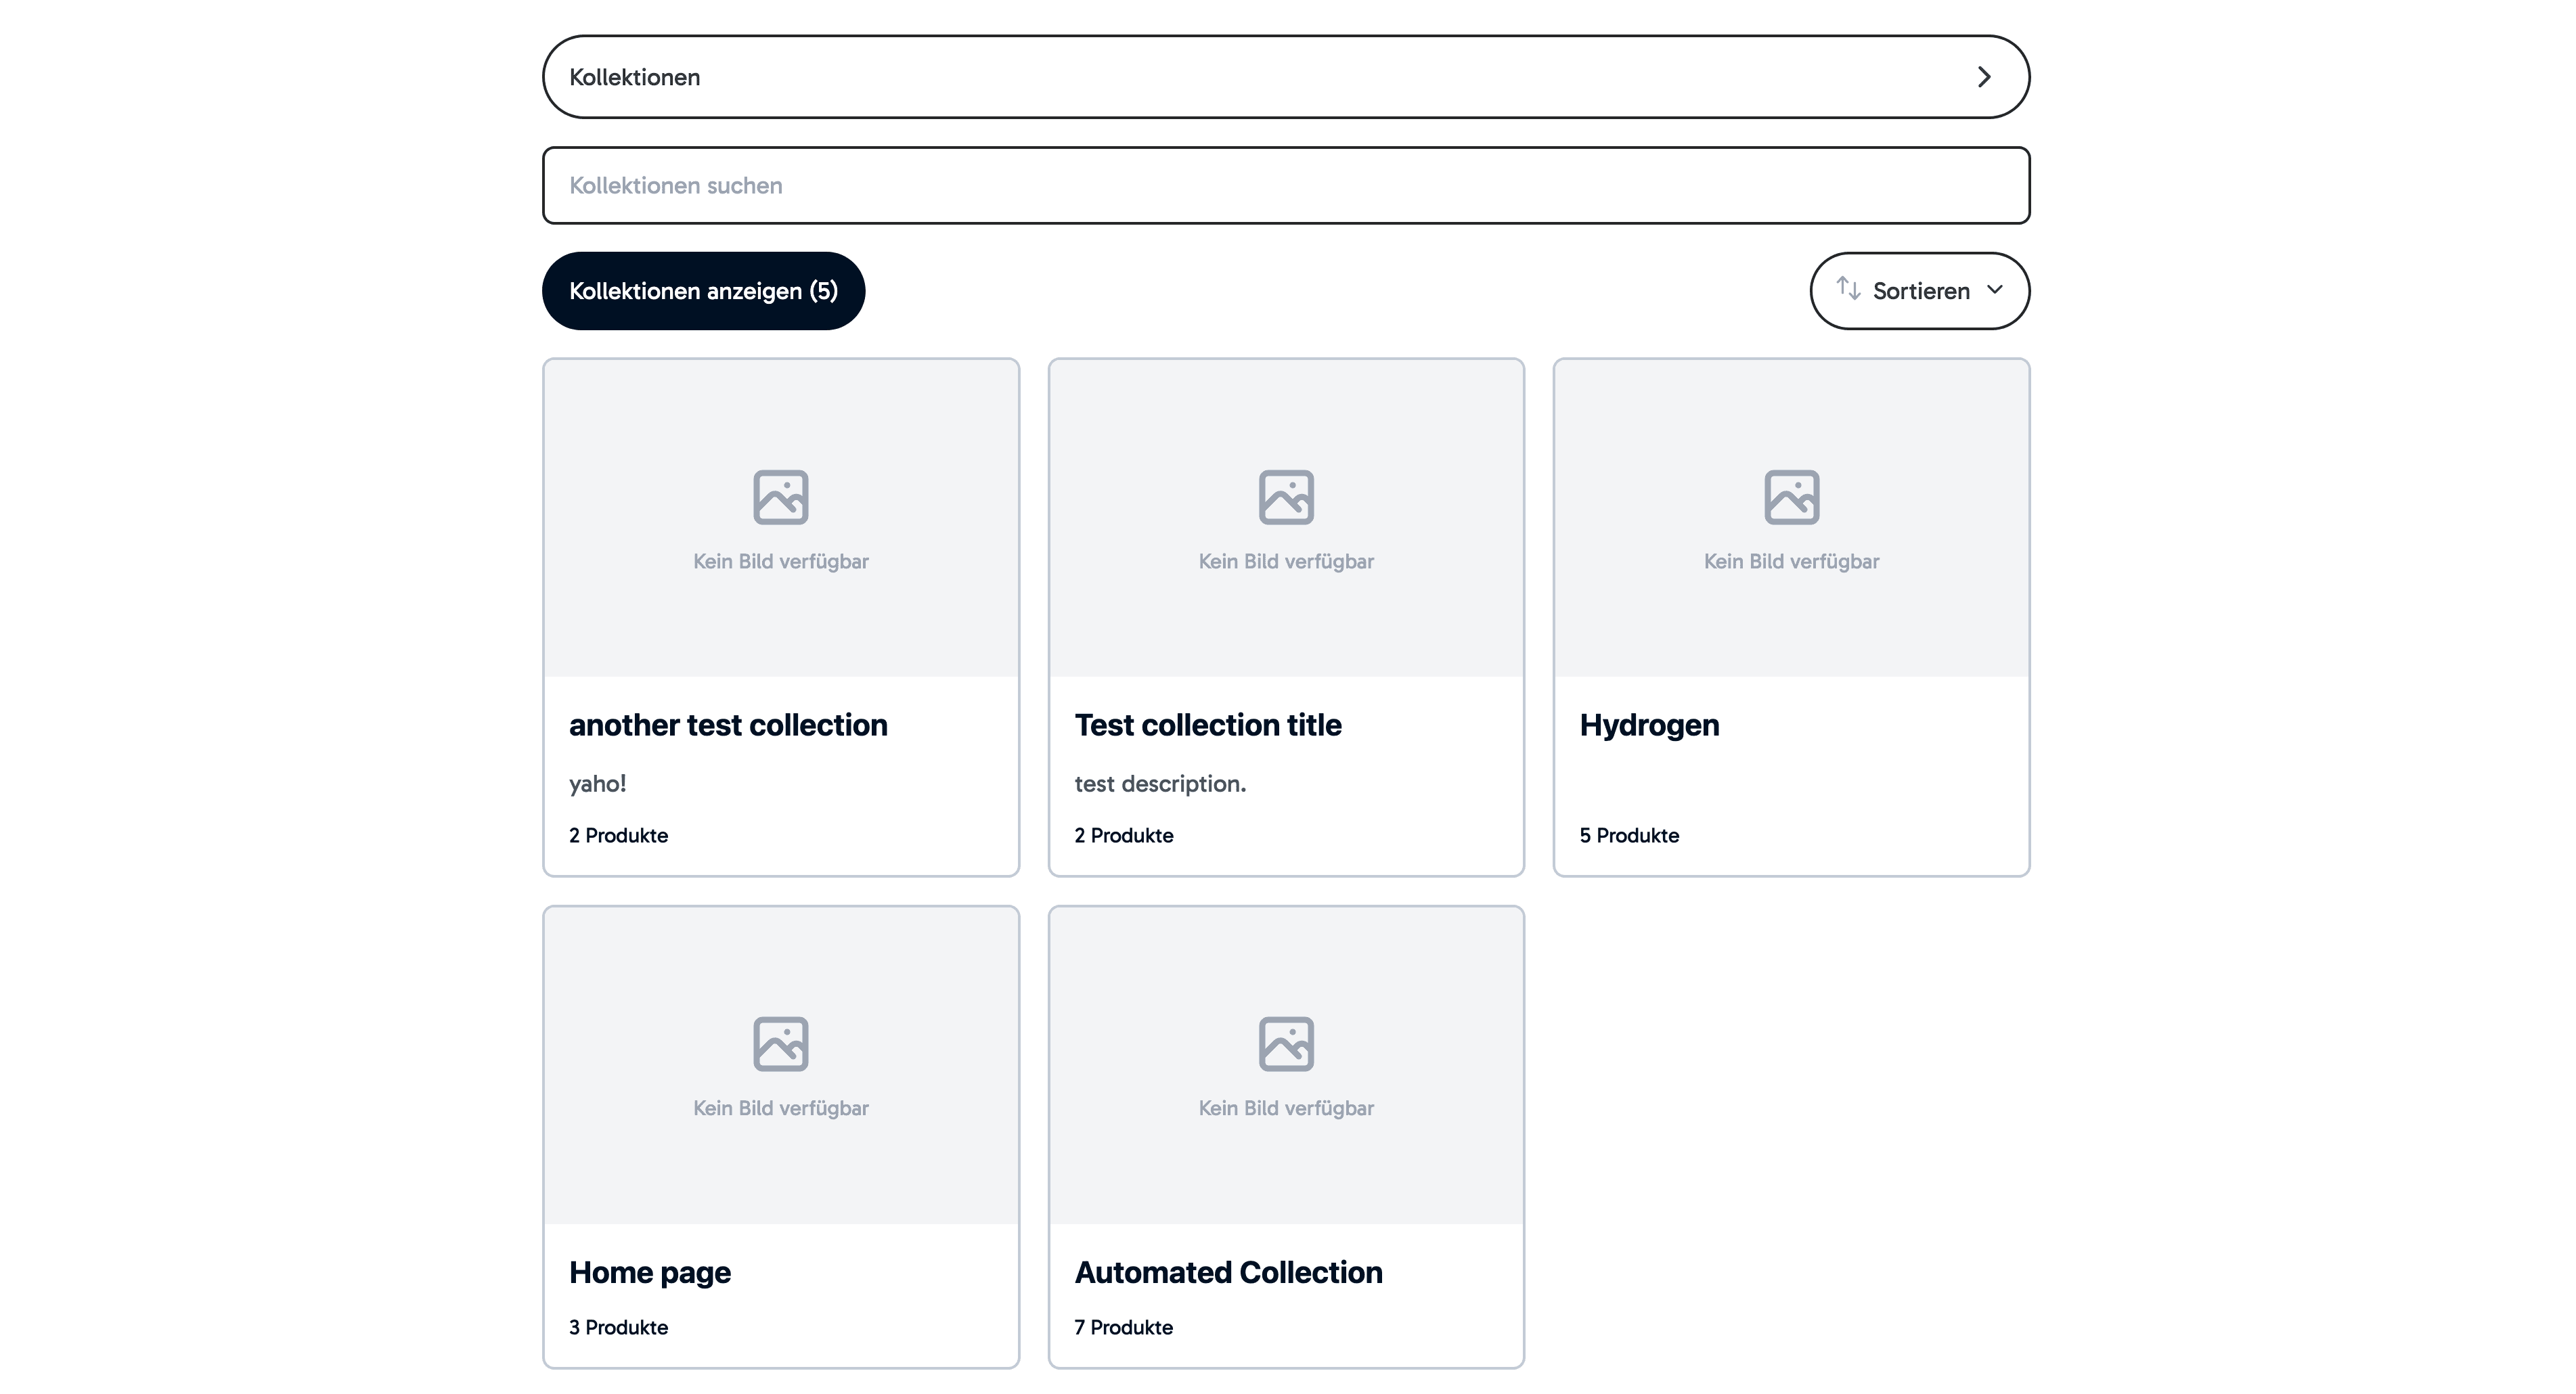This screenshot has height=1394, width=2576.
Task: Click the placeholder image icon of Test collection title
Action: [x=1286, y=497]
